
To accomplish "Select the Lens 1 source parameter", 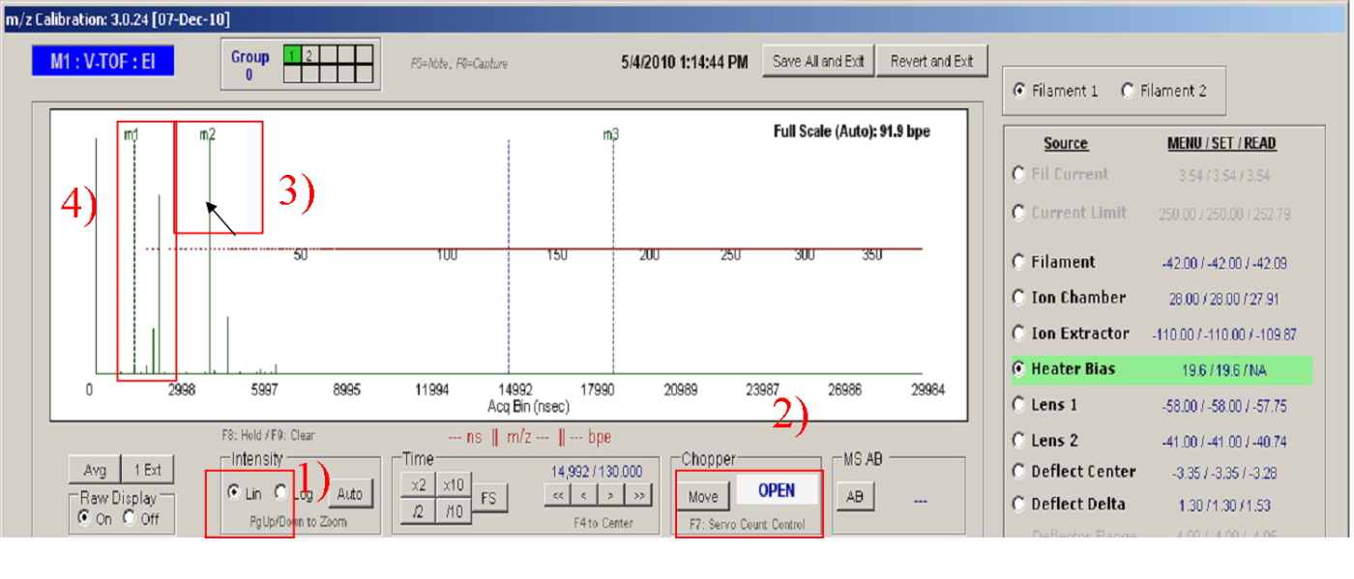I will [x=1018, y=405].
